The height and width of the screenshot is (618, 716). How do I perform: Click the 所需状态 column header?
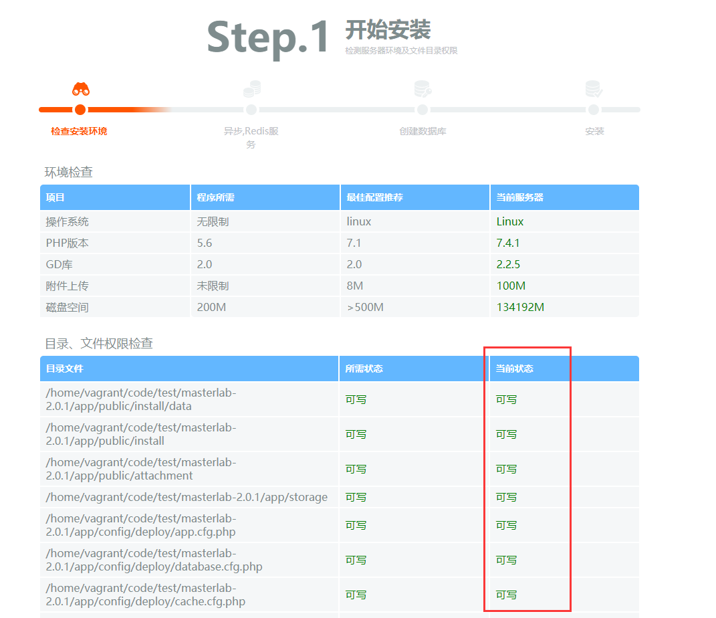[414, 369]
